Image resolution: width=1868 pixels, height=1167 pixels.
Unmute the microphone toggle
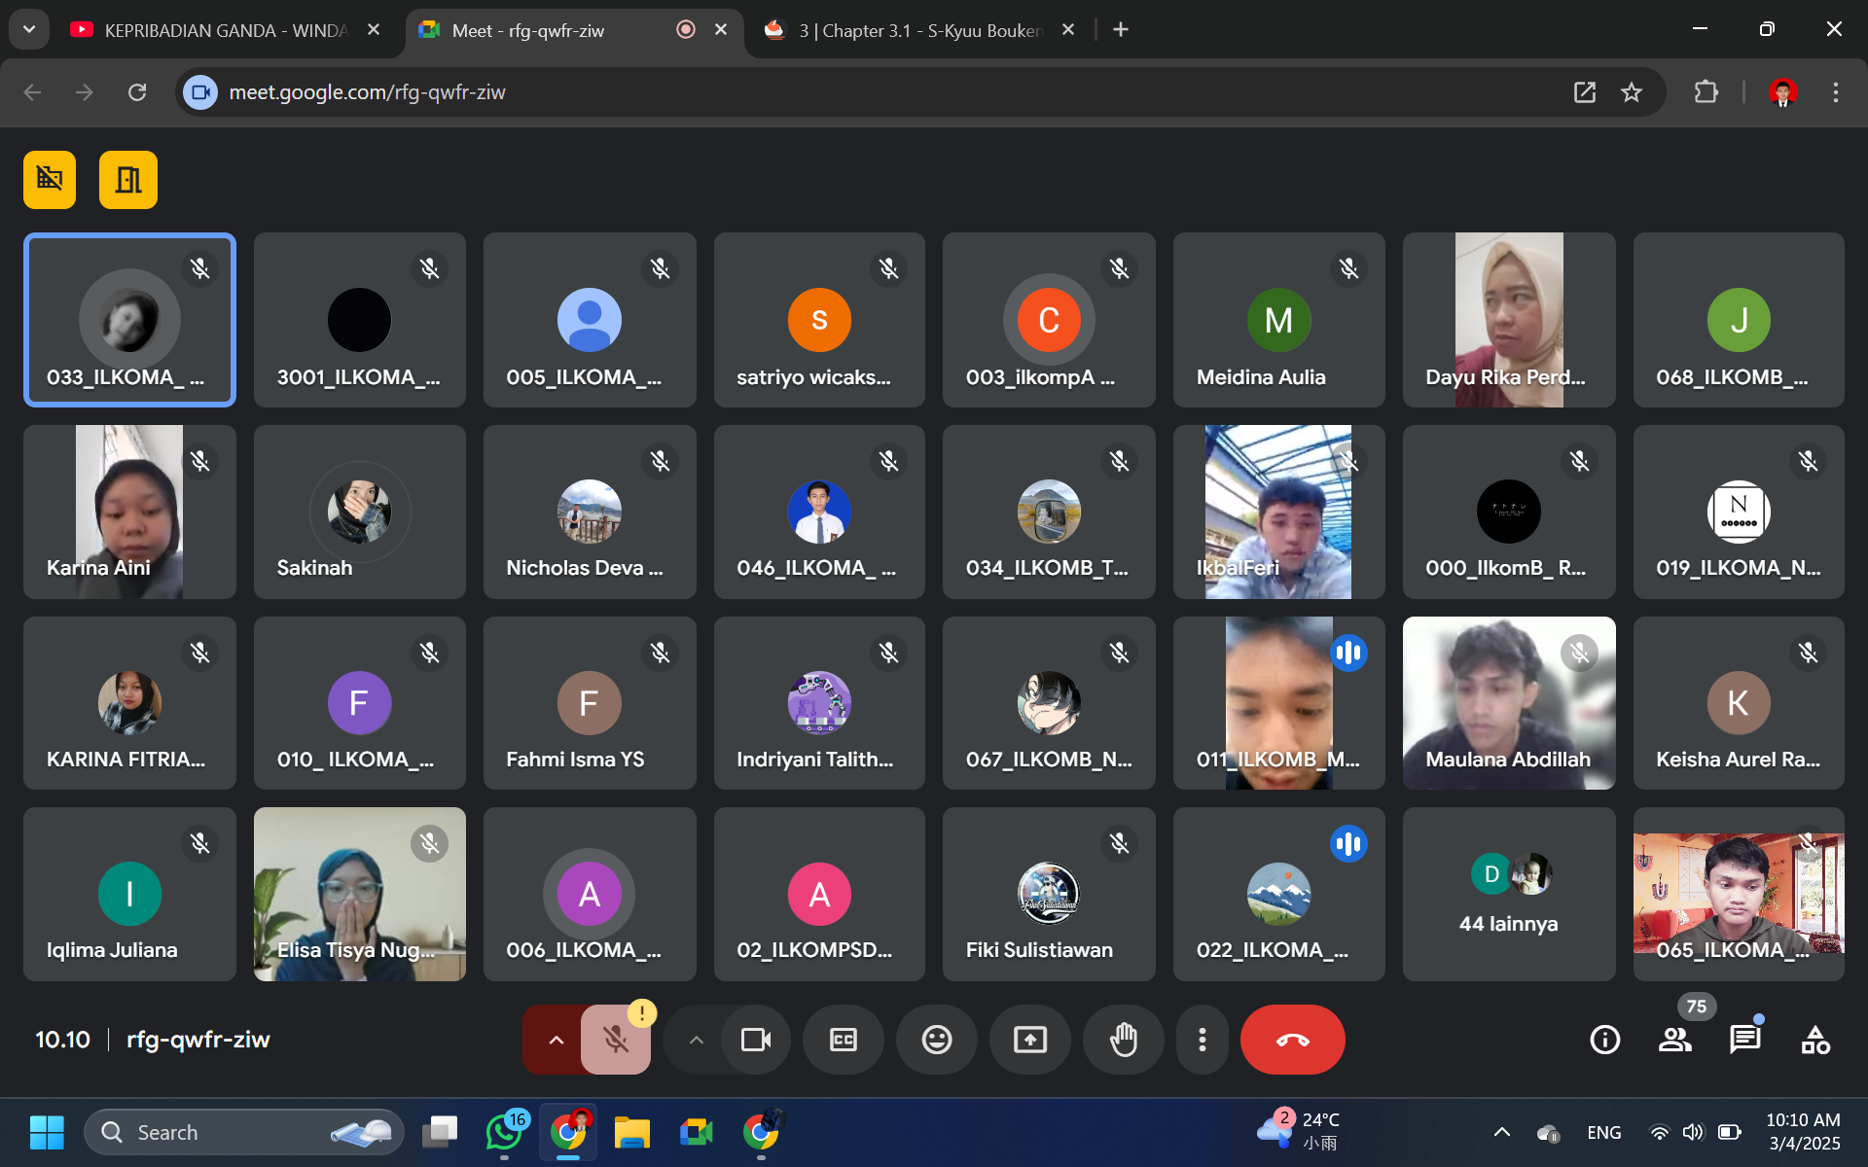click(x=615, y=1040)
